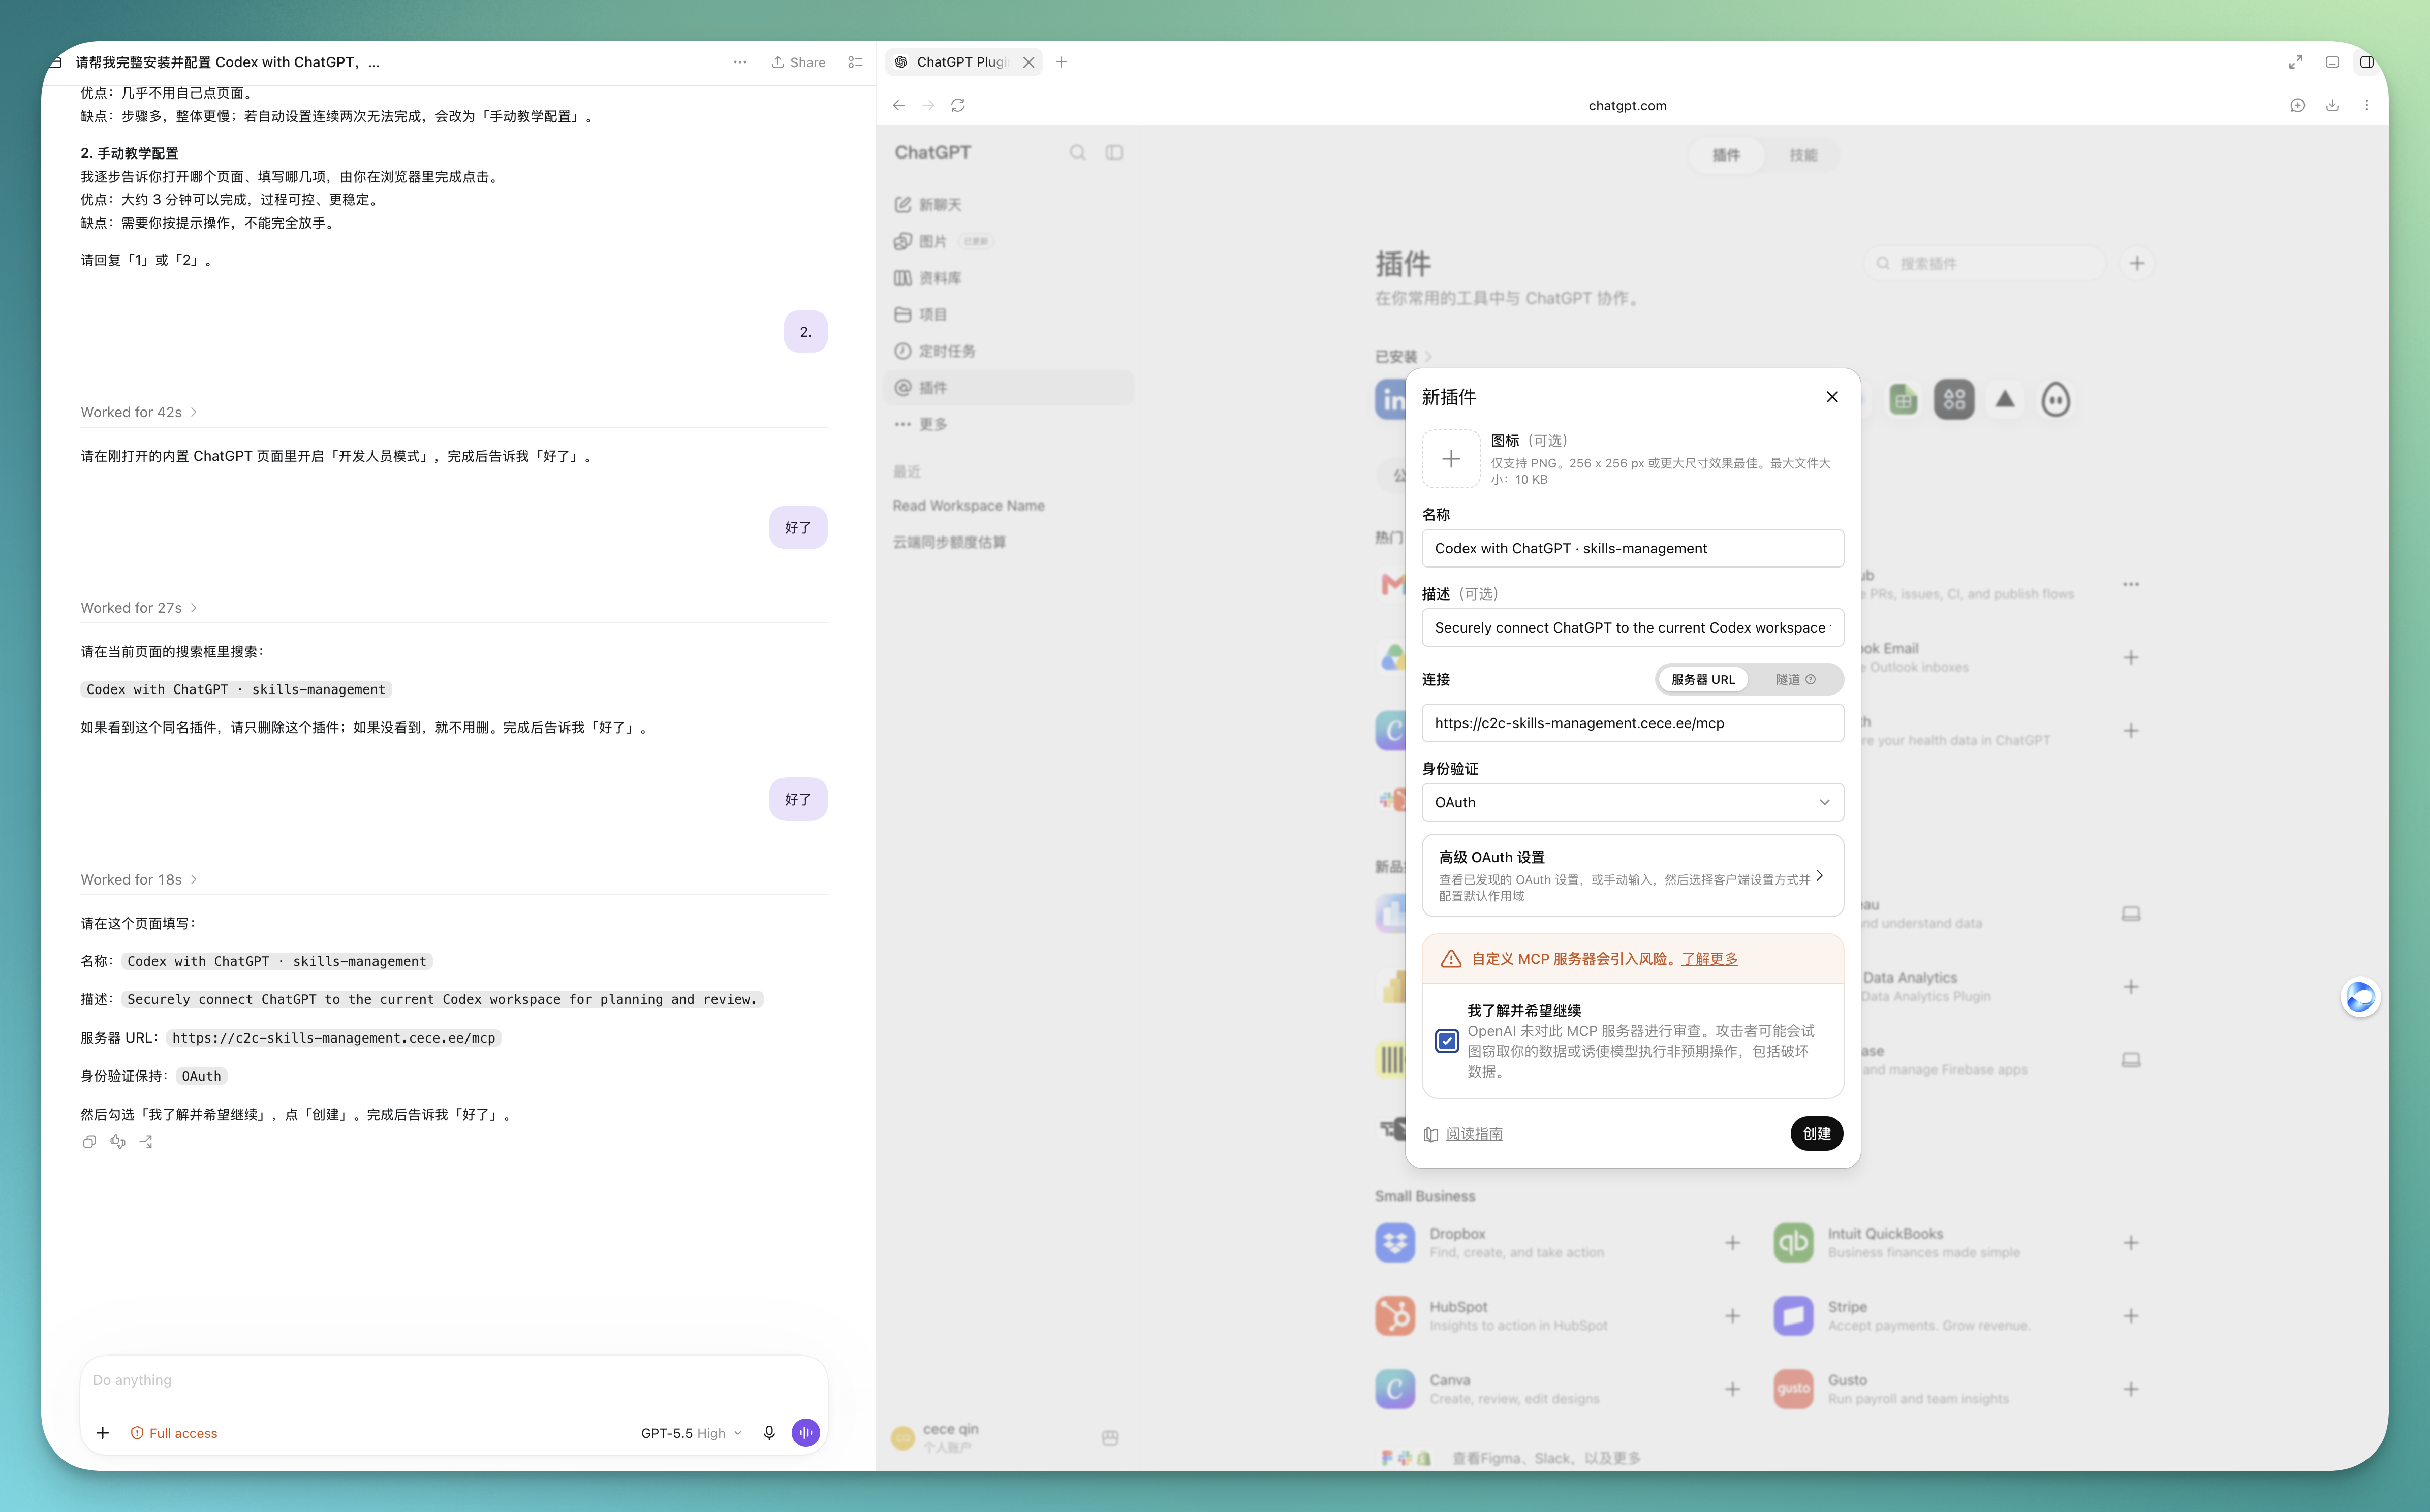This screenshot has height=1512, width=2430.
Task: Expand Worked for 18s details
Action: coord(139,880)
